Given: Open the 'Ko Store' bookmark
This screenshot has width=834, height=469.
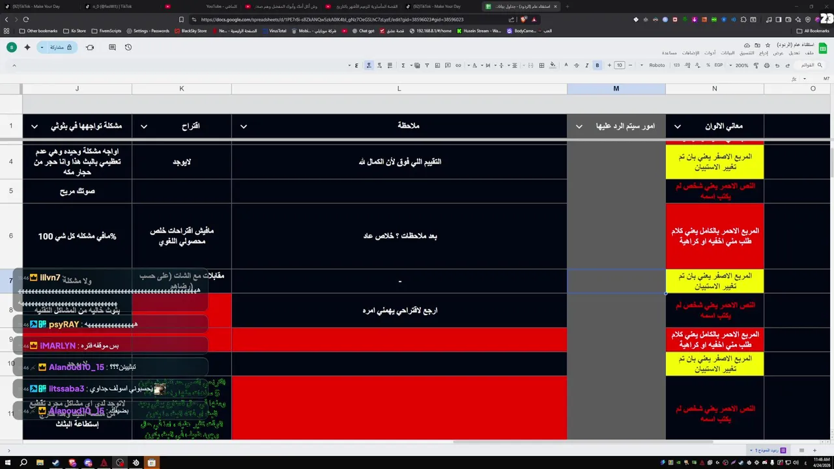Looking at the screenshot, I should (75, 31).
